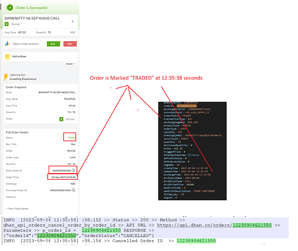
Task: Click the Lightning Fast bolt icon
Action: [x=6, y=77]
